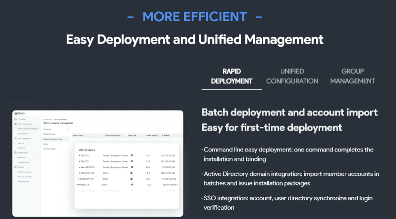
Task: Click the Windows icon in PRH301-2 row
Action: point(132,184)
